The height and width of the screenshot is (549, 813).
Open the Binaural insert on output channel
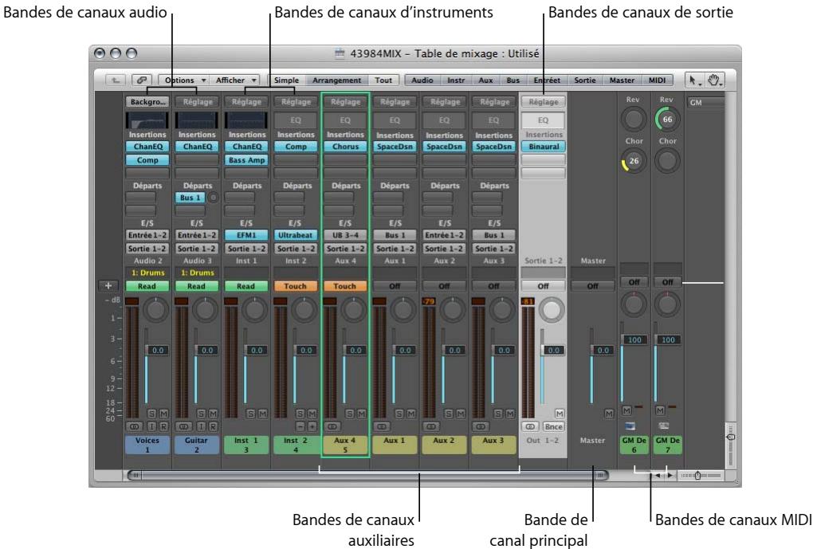[x=544, y=147]
